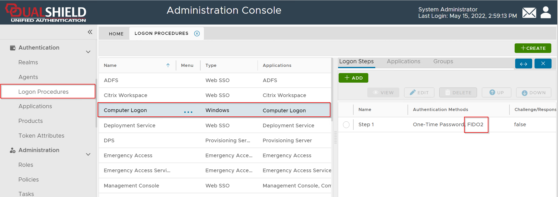Collapse sidebar with double chevron icon
Screen dimensions: 558x197
coord(90,32)
